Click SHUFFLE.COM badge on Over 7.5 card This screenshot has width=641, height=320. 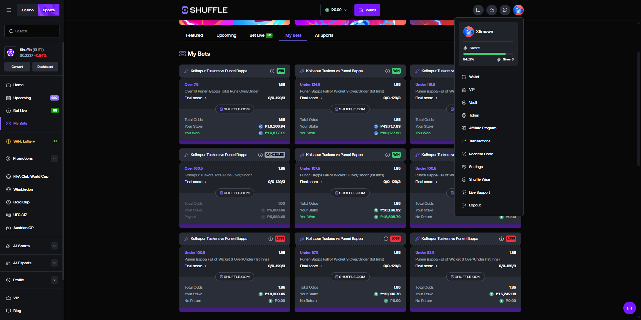click(235, 109)
